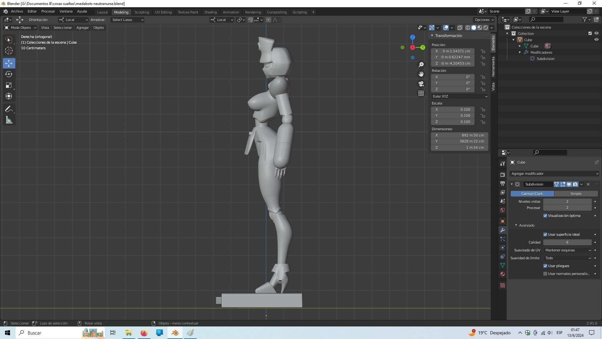Click Escala X value field
The height and width of the screenshot is (339, 602).
[x=453, y=110]
